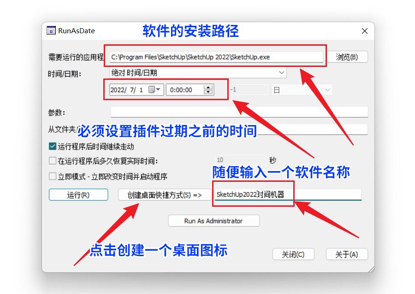Increase time with the up spinner arrow
The height and width of the screenshot is (294, 415).
click(208, 87)
